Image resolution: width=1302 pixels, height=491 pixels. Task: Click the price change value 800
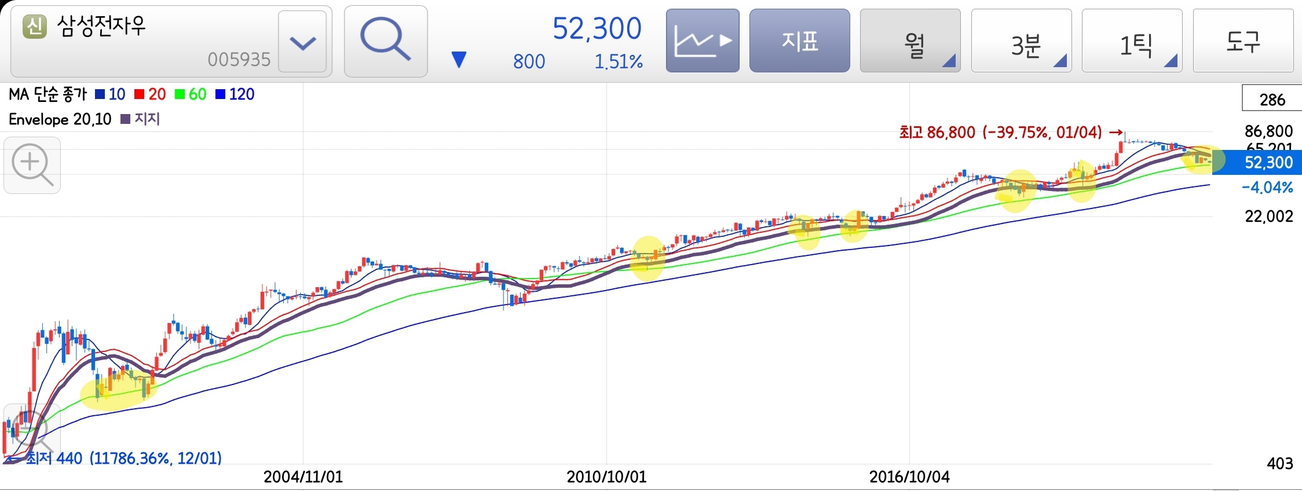click(x=529, y=61)
